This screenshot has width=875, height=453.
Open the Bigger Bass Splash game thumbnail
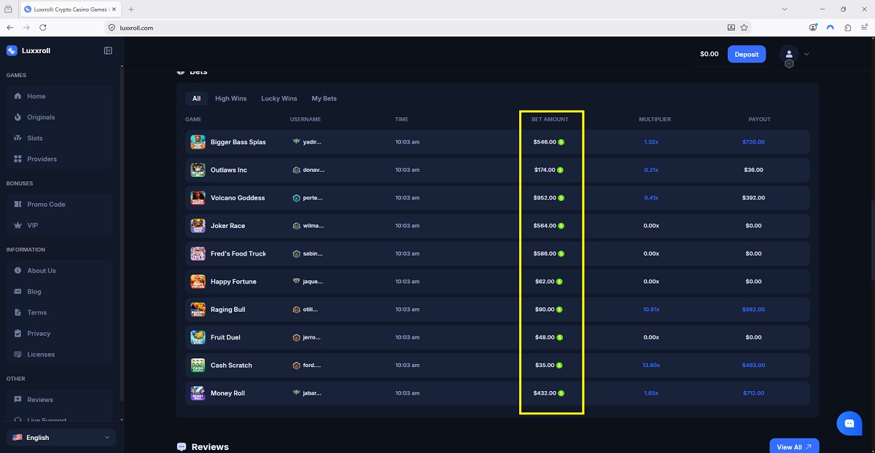click(198, 142)
